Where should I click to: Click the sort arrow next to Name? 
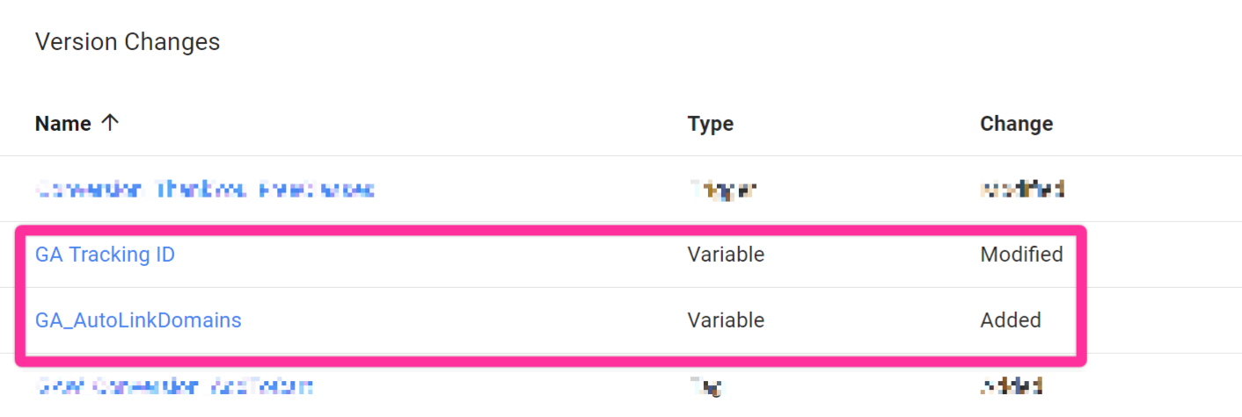pyautogui.click(x=109, y=124)
